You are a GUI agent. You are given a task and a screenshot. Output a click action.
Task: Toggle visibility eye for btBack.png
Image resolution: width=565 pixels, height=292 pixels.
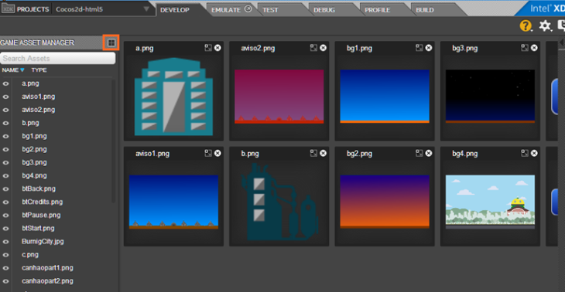[5, 188]
